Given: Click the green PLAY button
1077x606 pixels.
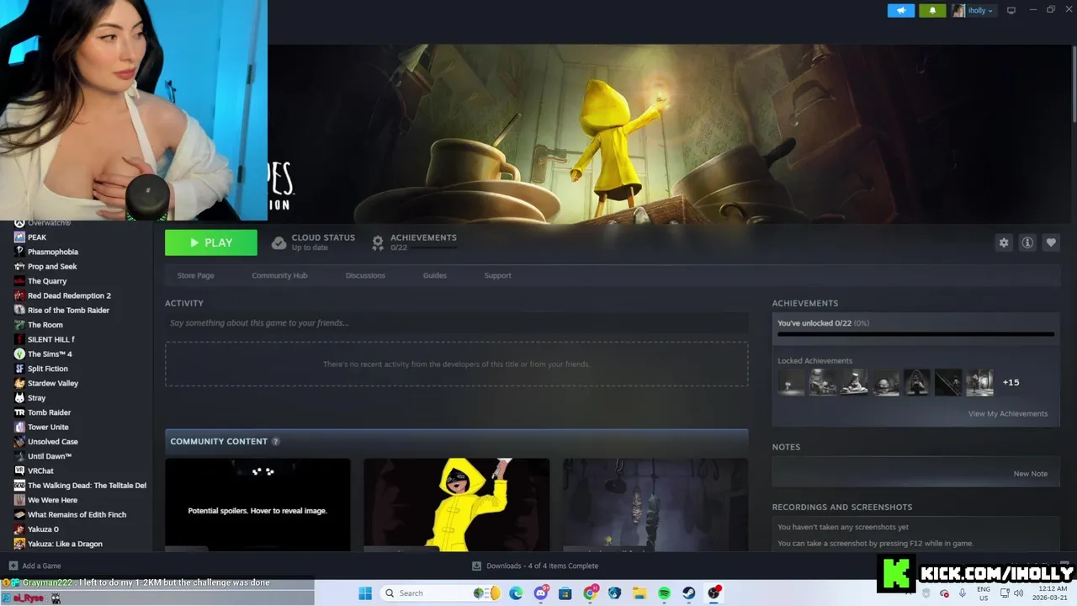Looking at the screenshot, I should click(x=211, y=242).
